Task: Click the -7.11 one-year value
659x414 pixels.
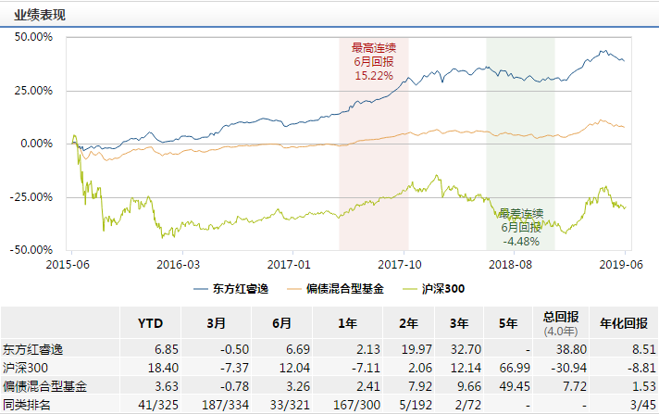Action: (x=366, y=368)
